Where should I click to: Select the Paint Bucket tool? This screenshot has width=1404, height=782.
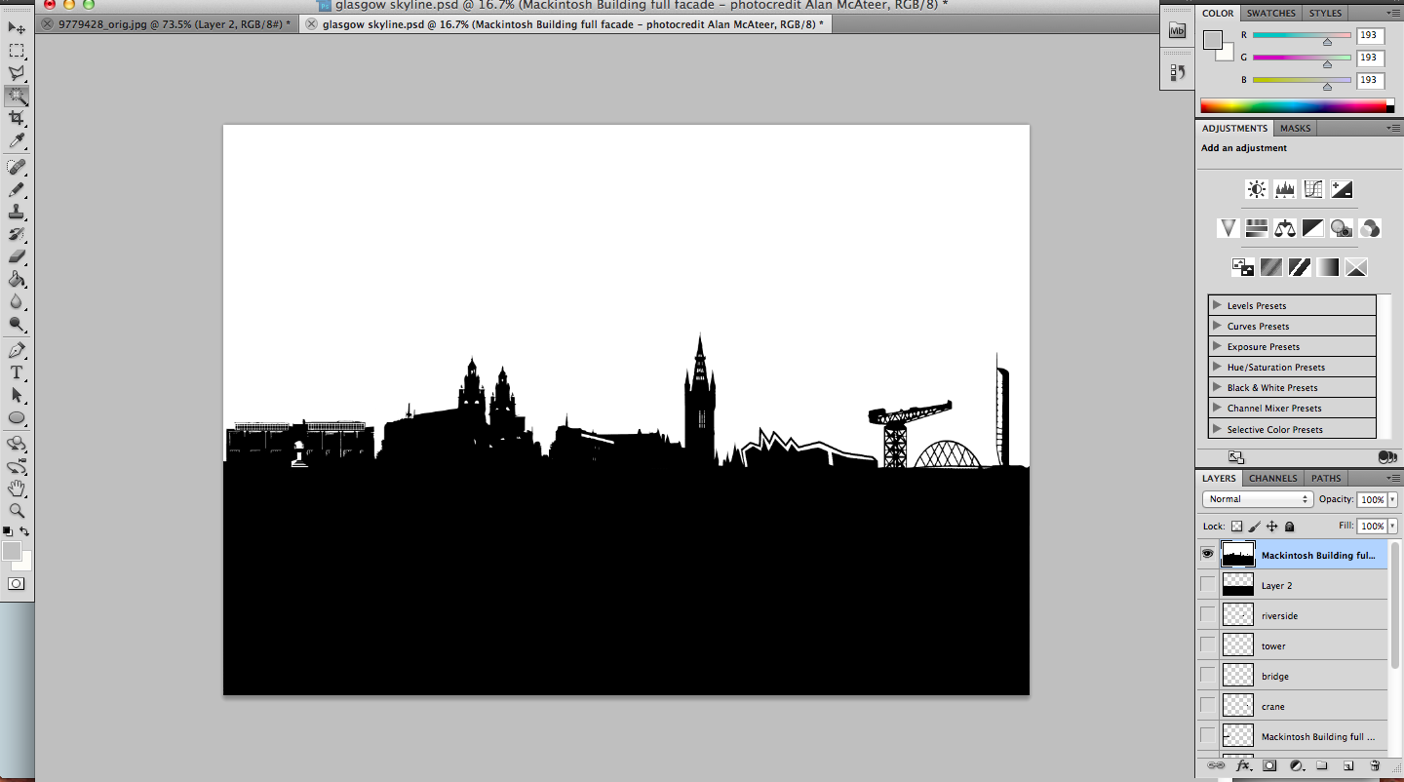[x=17, y=280]
